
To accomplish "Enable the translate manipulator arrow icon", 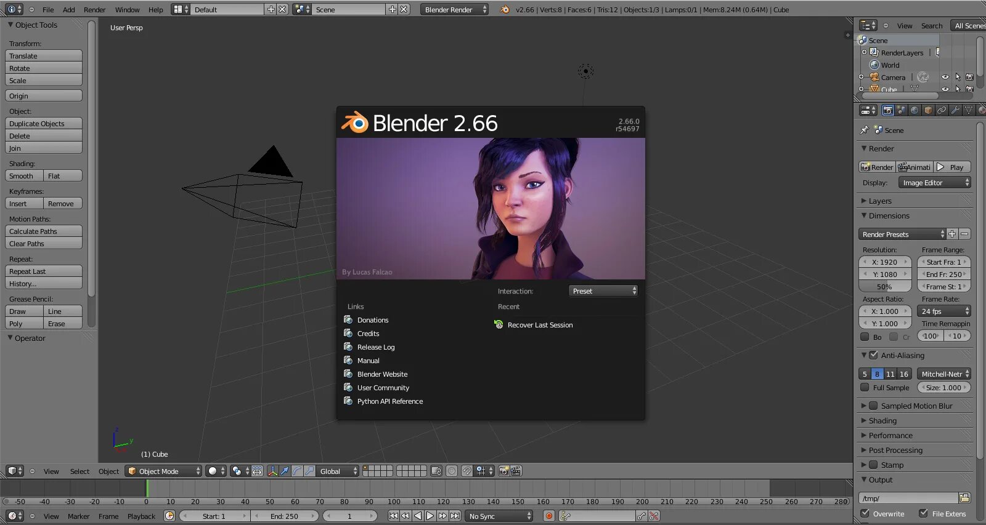I will (285, 471).
